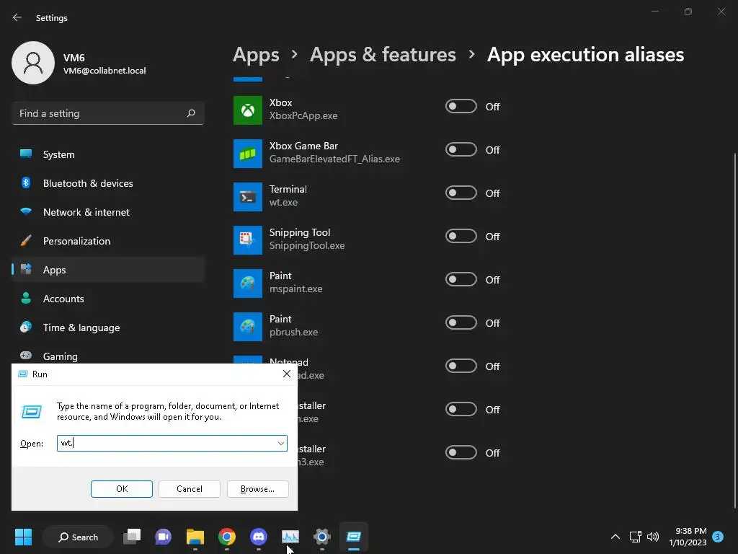
Task: Click the Terminal app icon
Action: pyautogui.click(x=248, y=197)
